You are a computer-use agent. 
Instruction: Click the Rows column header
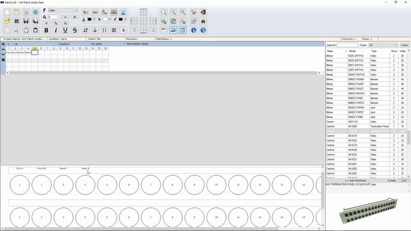(x=394, y=51)
